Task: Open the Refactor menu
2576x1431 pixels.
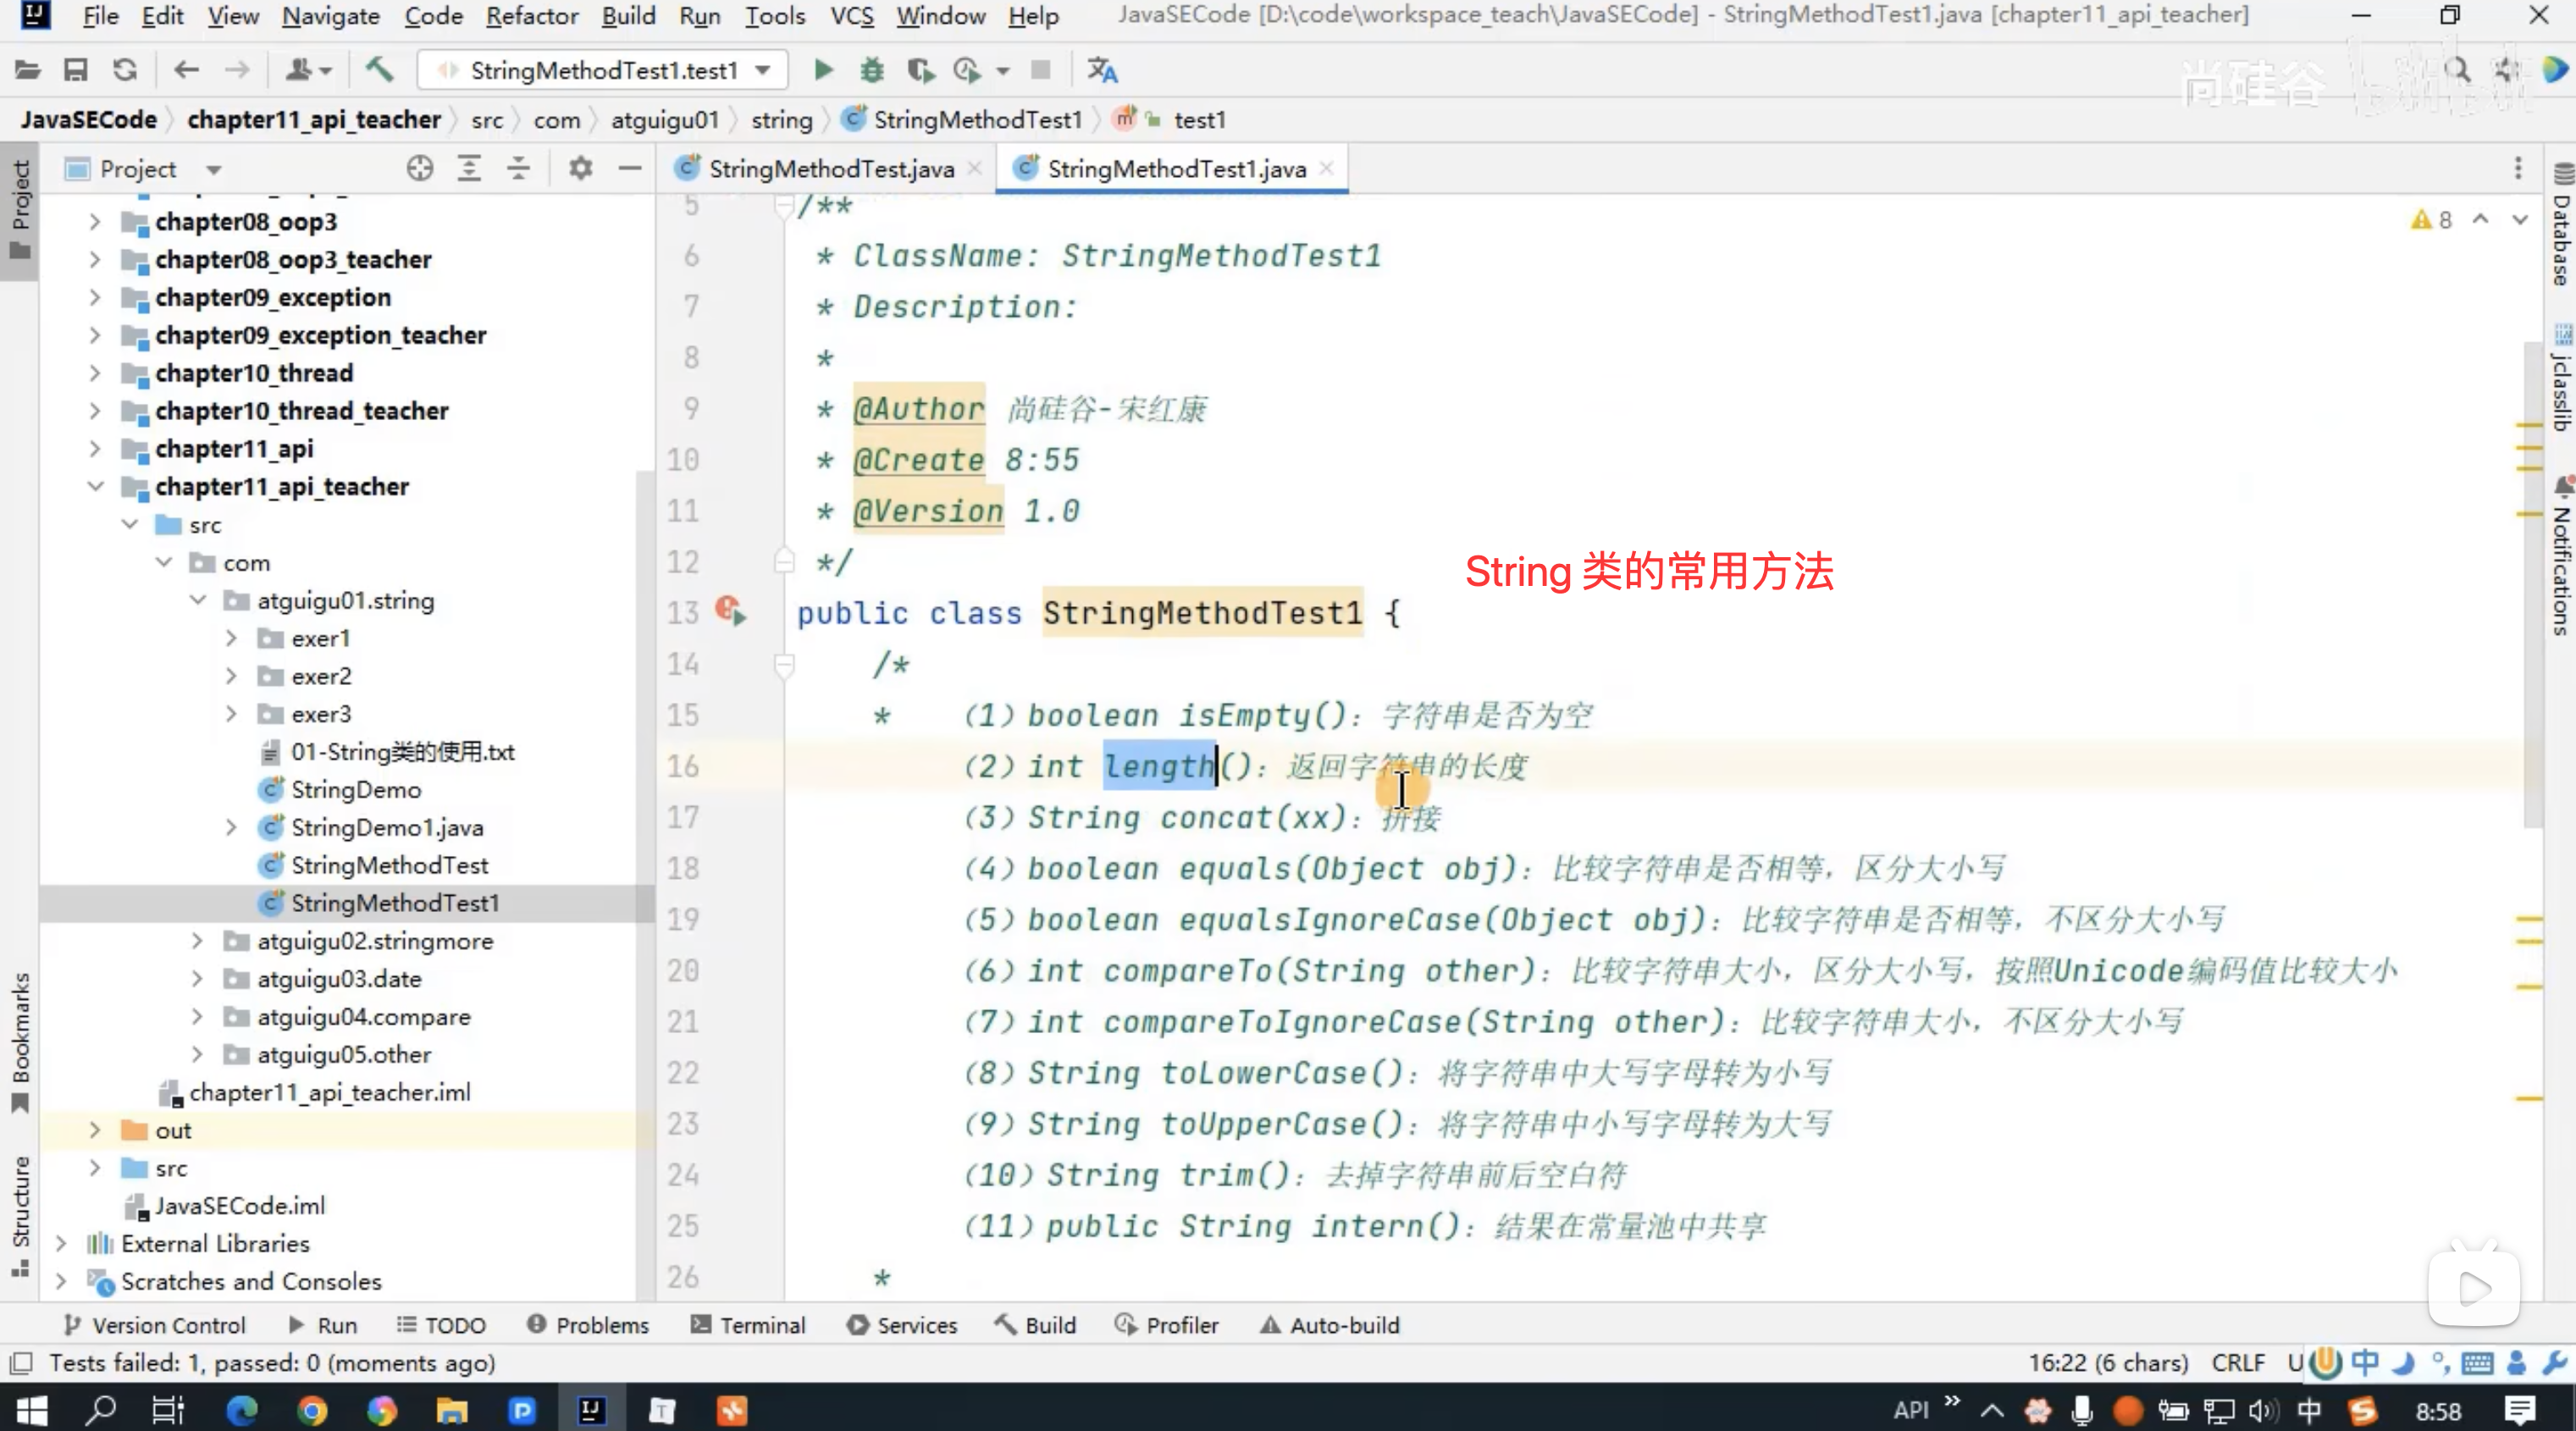Action: [x=531, y=16]
